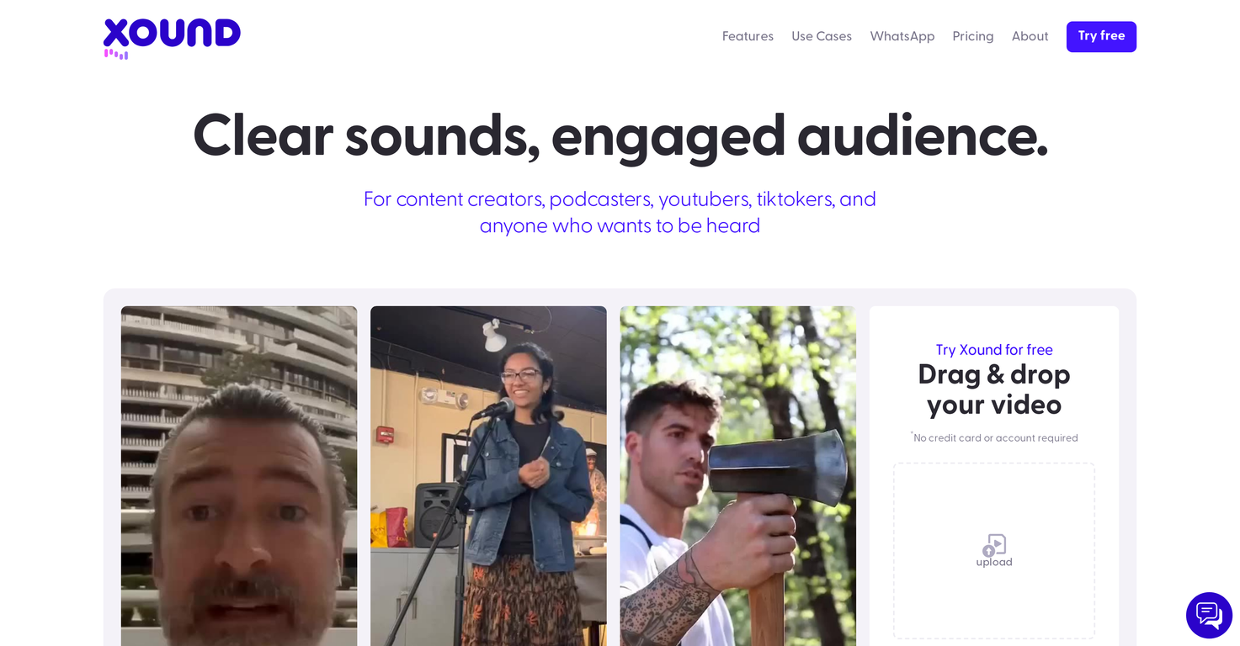Navigate to Use Cases
1240x646 pixels.
(x=822, y=36)
